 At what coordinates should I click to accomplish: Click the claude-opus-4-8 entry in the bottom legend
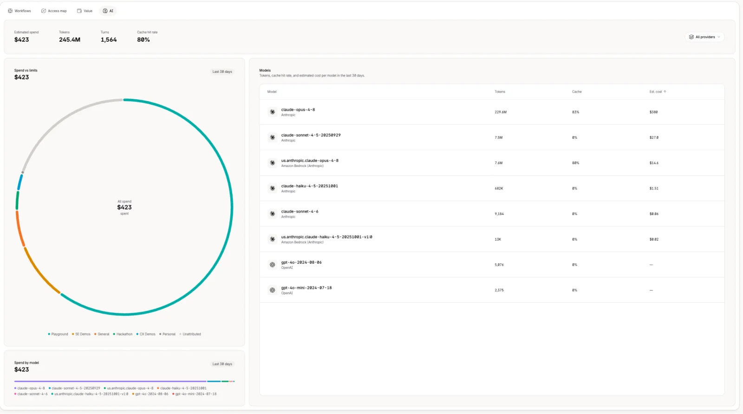coord(30,389)
